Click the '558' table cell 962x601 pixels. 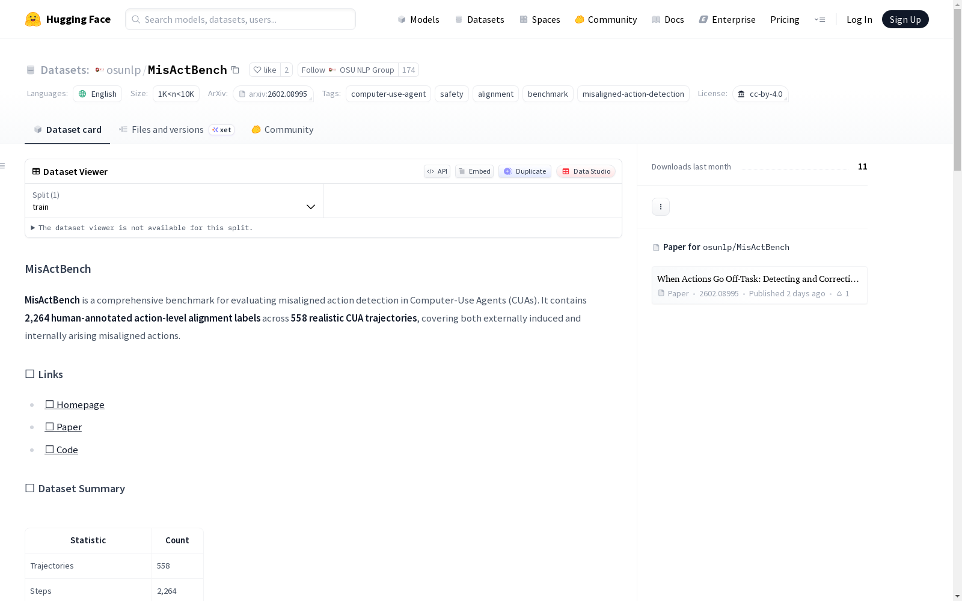(177, 566)
